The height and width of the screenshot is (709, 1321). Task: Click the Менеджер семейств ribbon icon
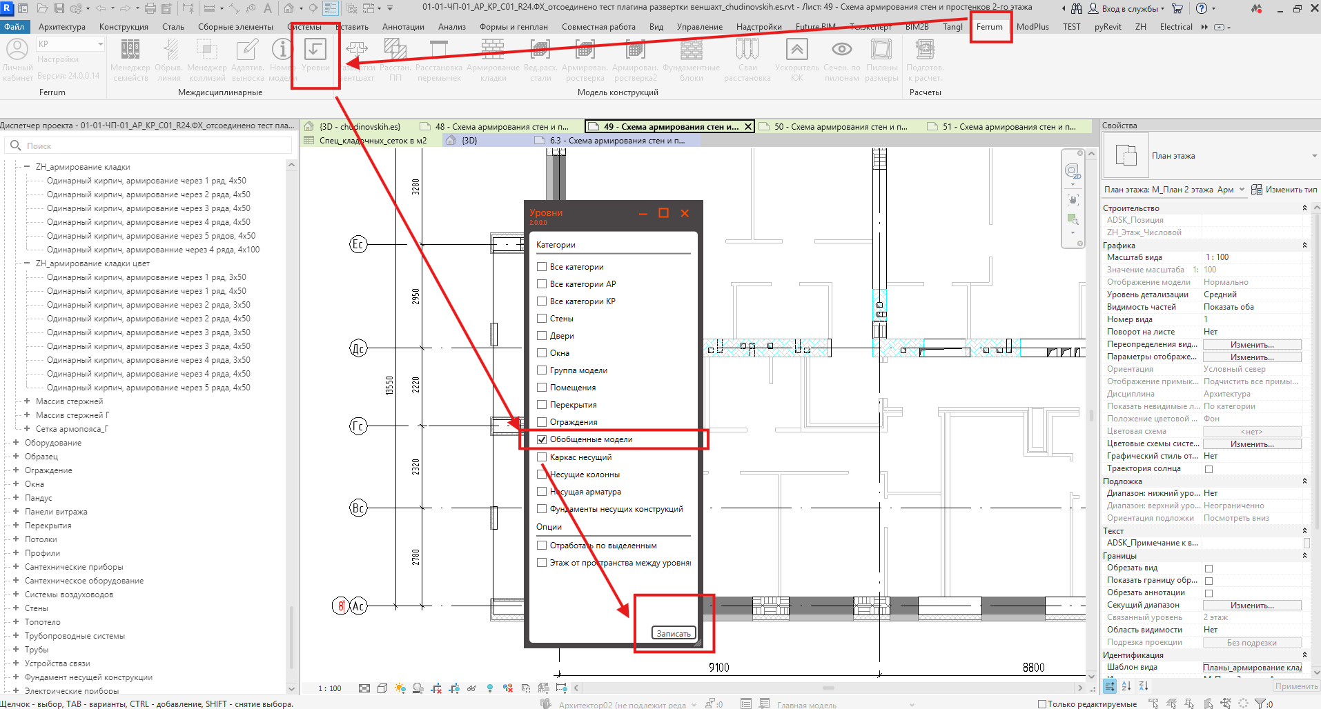130,50
